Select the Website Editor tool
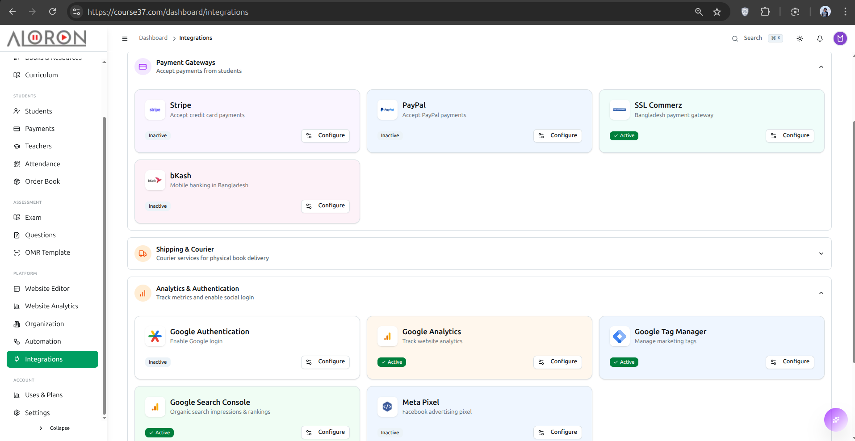 pyautogui.click(x=47, y=288)
